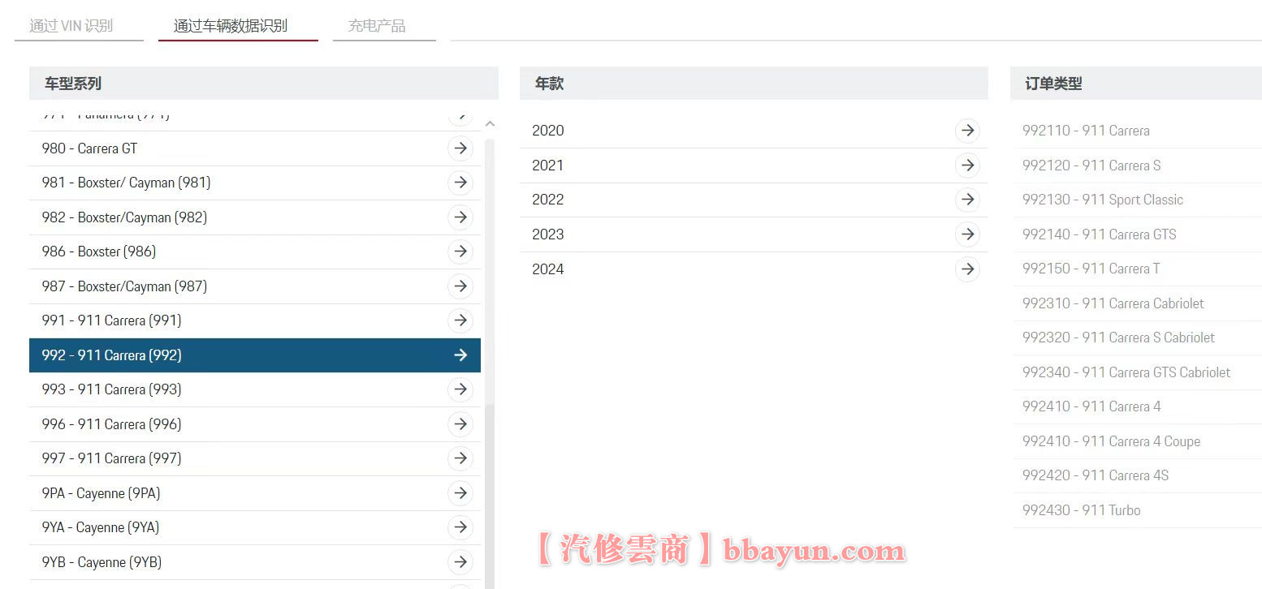1262x589 pixels.
Task: Select order type 992110 - 911 Carrera
Action: (x=1086, y=131)
